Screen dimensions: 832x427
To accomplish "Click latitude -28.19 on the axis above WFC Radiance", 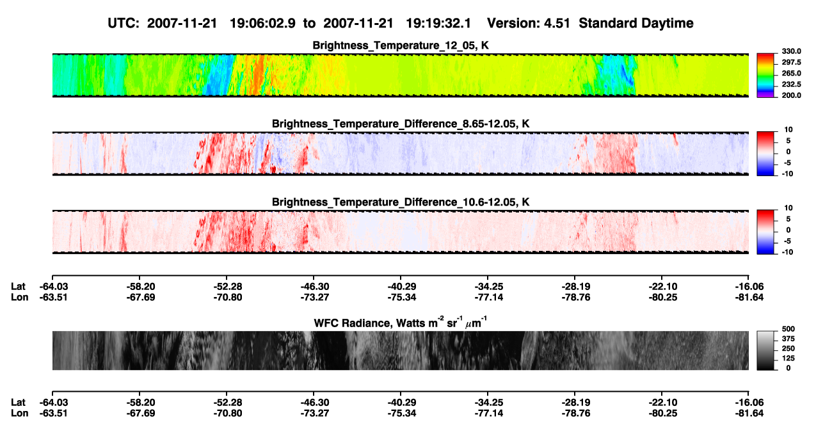I will (x=575, y=287).
